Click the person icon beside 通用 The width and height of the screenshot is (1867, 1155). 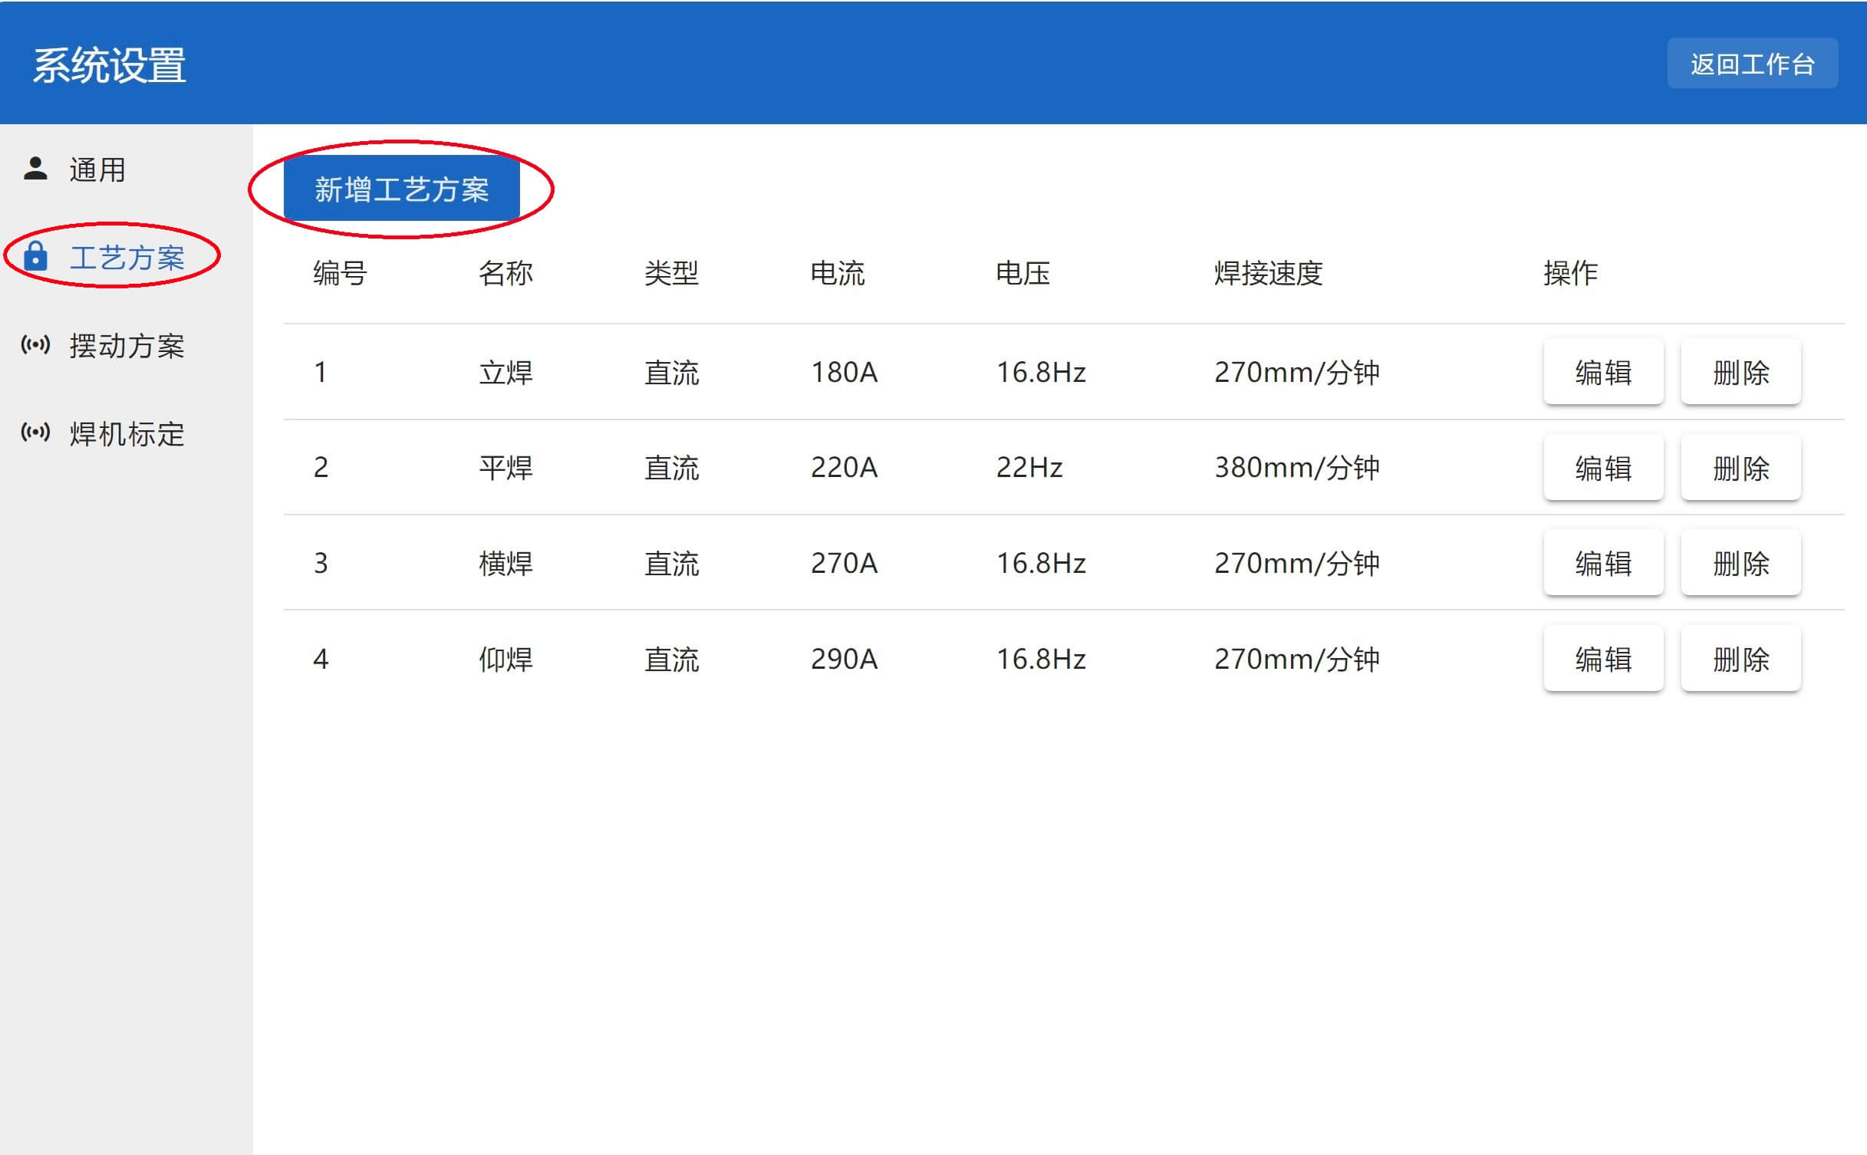tap(35, 169)
